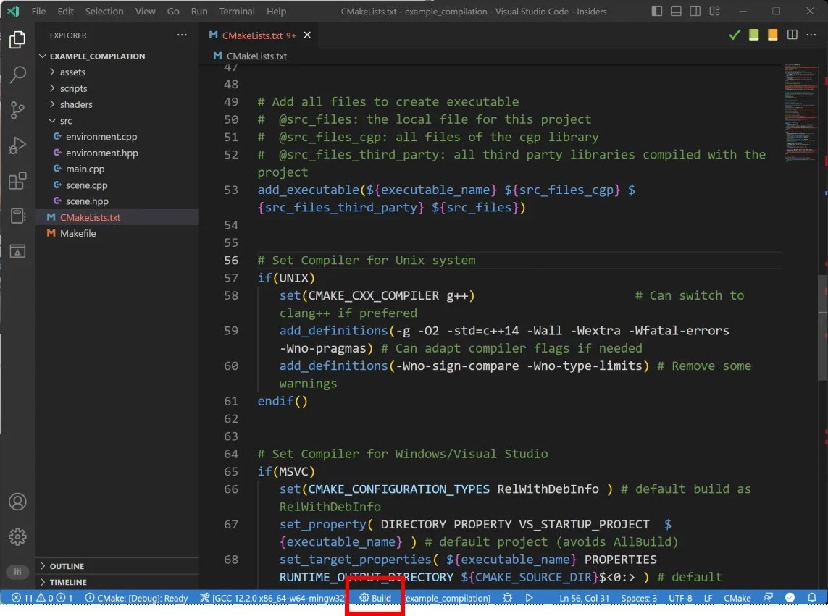Viewport: 828px width, 616px height.
Task: Open the View menu
Action: pyautogui.click(x=145, y=11)
